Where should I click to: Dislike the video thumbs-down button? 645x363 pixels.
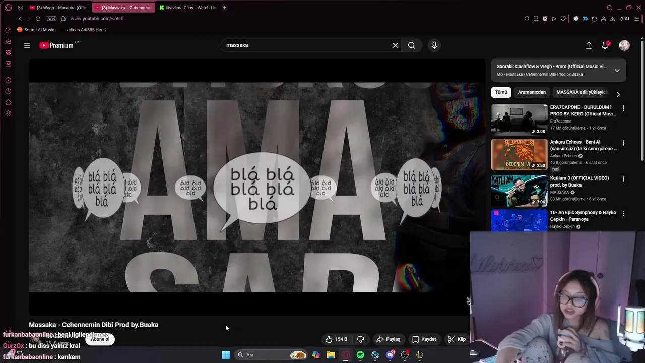click(x=361, y=339)
